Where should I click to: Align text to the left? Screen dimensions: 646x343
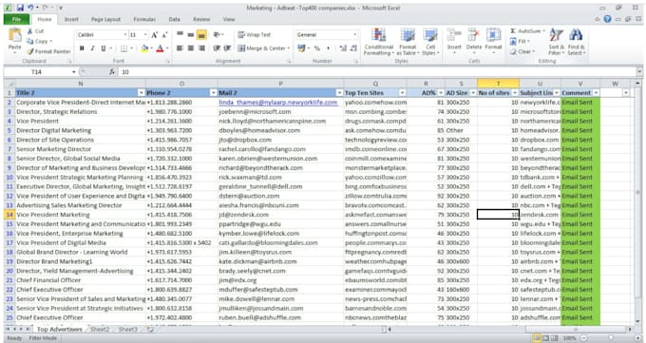[x=180, y=48]
